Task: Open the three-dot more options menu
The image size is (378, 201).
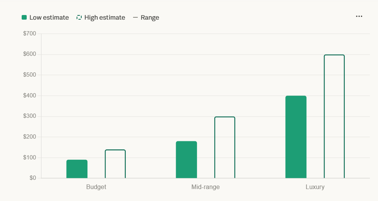Action: pyautogui.click(x=359, y=16)
